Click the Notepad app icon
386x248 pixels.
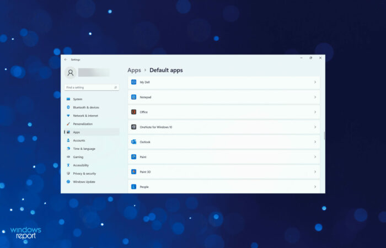click(133, 97)
